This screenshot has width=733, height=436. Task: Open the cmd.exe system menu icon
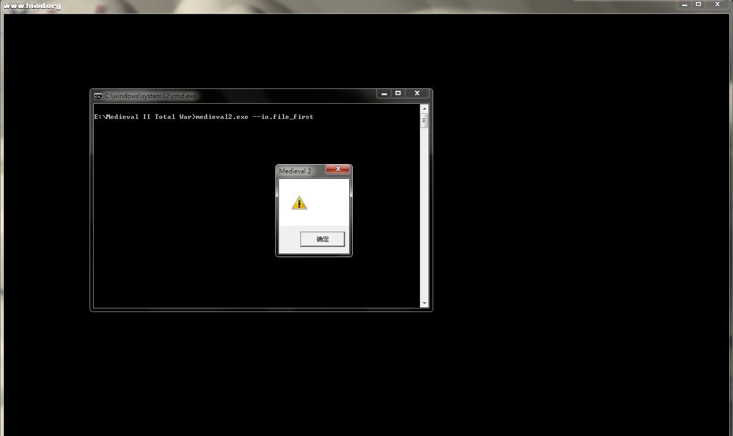98,96
